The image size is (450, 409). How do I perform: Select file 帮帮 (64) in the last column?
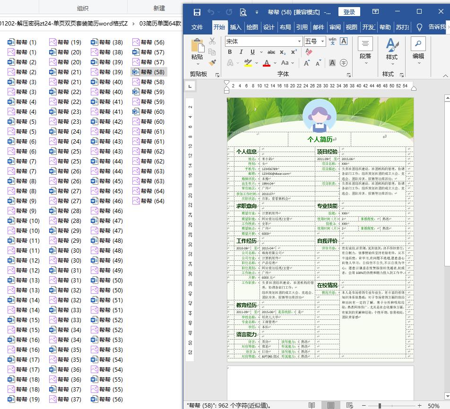149,191
